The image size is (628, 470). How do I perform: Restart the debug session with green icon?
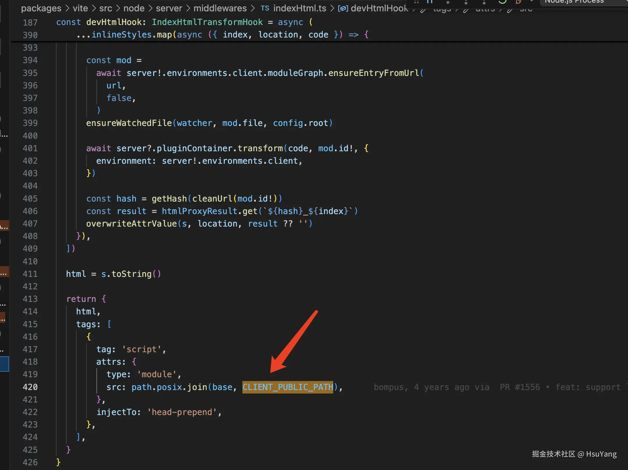pyautogui.click(x=502, y=1)
